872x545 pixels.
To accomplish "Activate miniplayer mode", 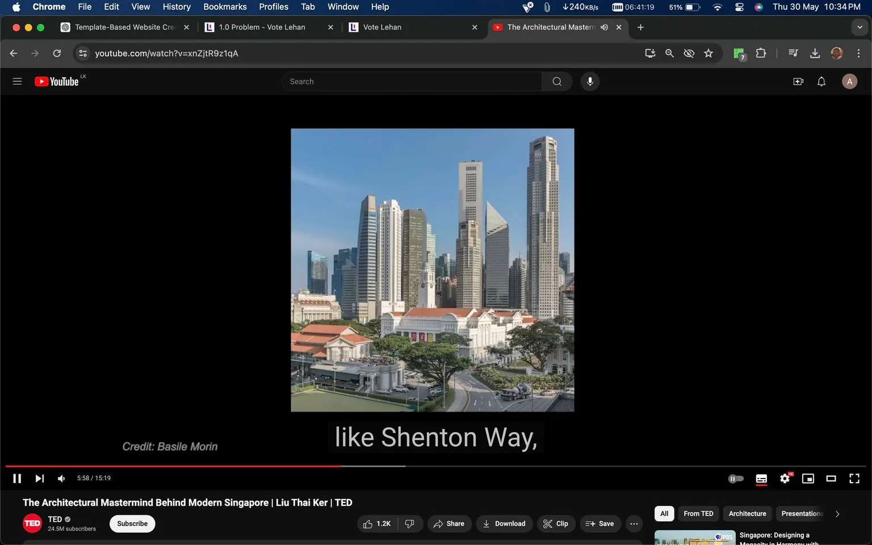I will (808, 478).
